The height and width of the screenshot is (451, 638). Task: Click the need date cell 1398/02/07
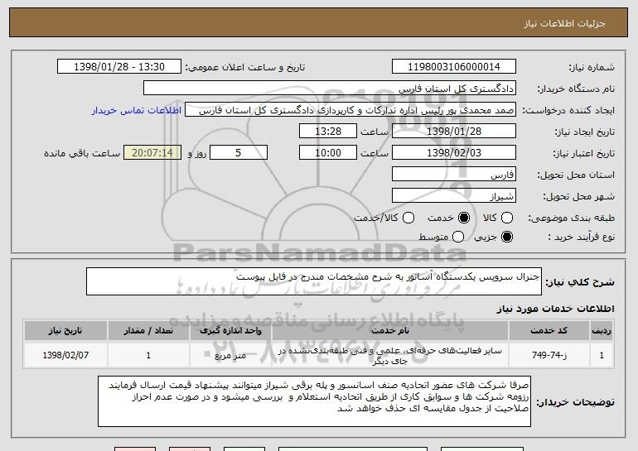tap(65, 355)
